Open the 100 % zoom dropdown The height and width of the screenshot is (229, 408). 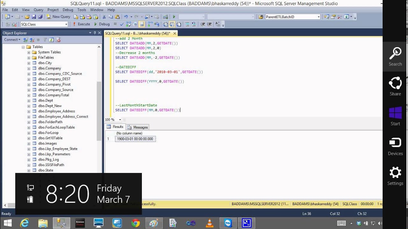coord(120,120)
